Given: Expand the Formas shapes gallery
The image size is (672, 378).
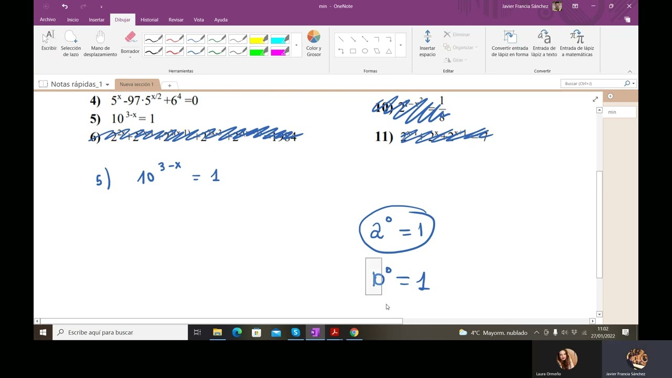Looking at the screenshot, I should 401,46.
